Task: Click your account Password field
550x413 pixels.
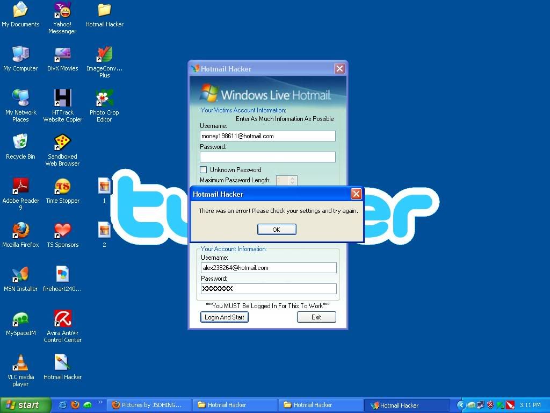Action: click(x=269, y=289)
